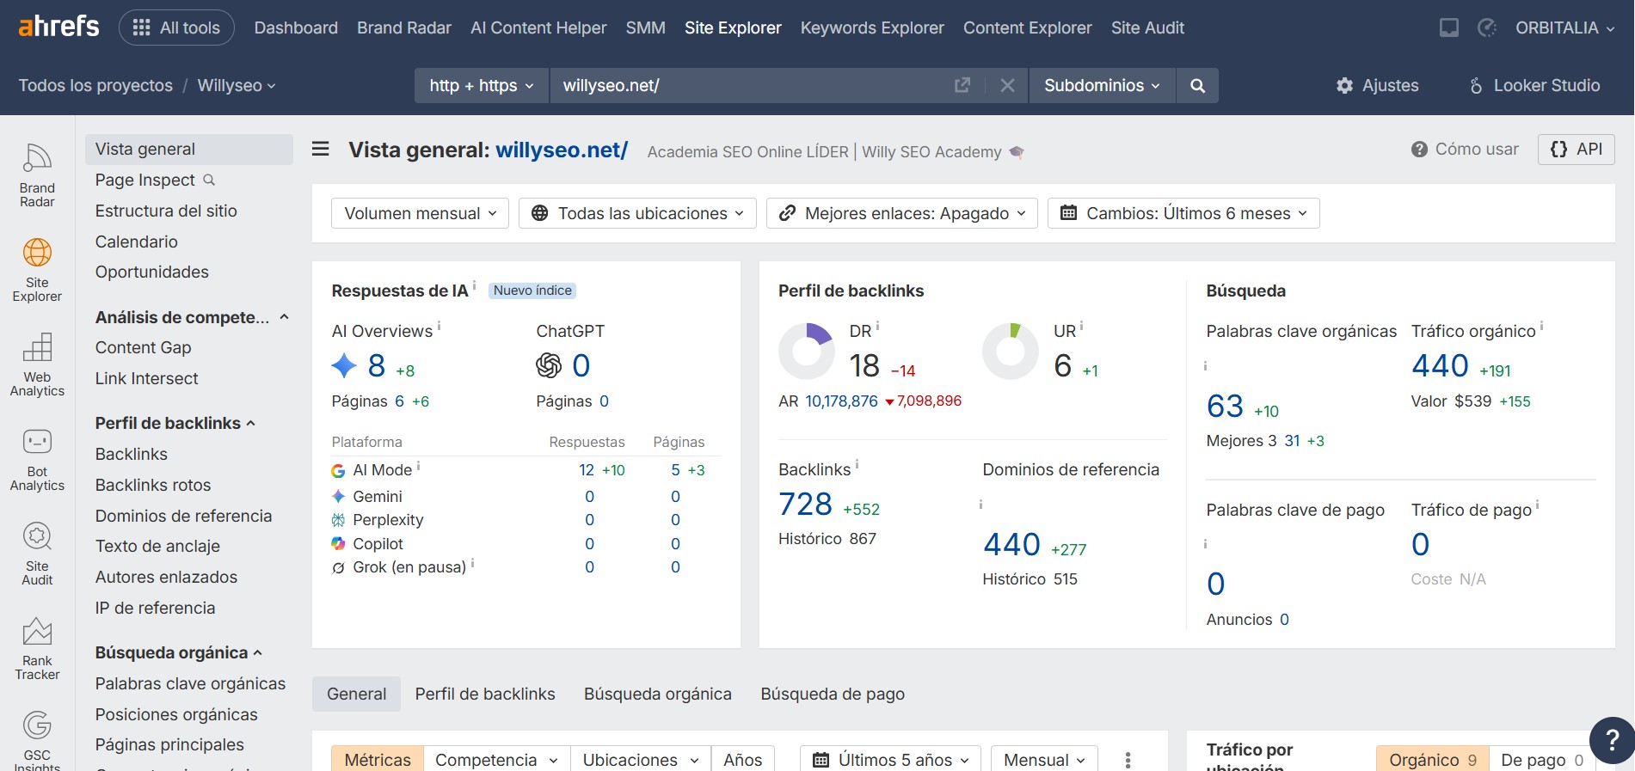Click the UR info icon

[1081, 326]
